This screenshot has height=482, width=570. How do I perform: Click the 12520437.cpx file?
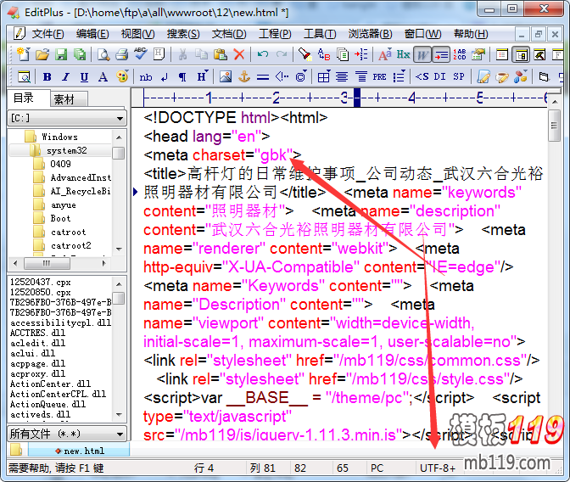[x=41, y=282]
